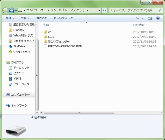165x140 pixels.
Task: Click the 書き込む toolbar button
Action: (x=42, y=18)
